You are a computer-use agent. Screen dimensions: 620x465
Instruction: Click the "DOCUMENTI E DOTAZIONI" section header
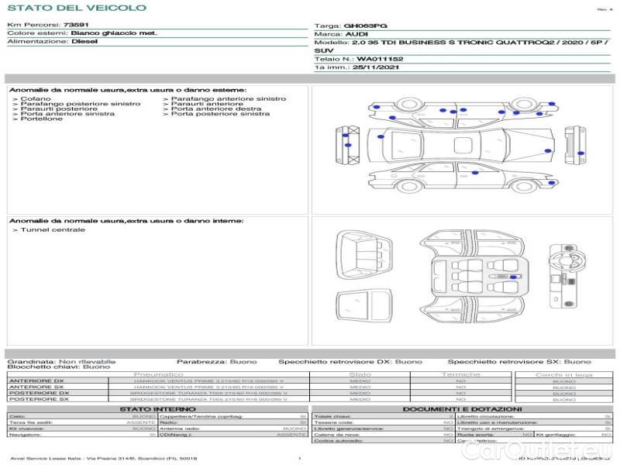462,409
